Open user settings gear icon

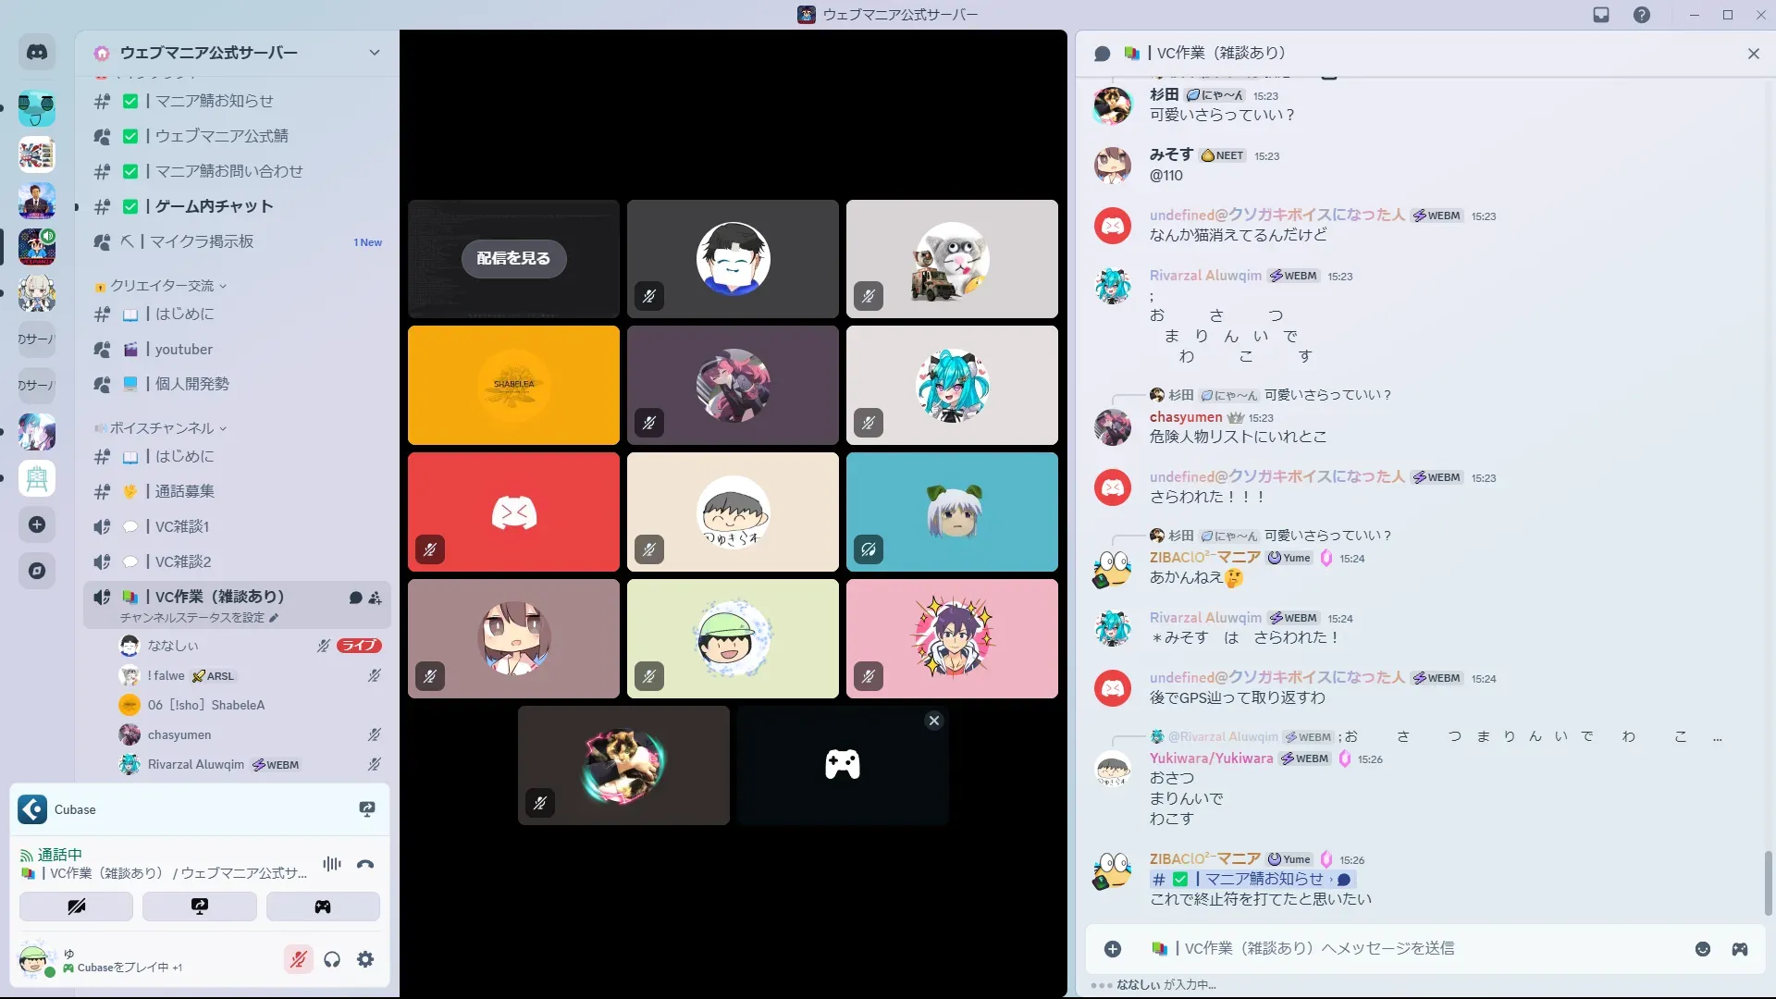365,959
